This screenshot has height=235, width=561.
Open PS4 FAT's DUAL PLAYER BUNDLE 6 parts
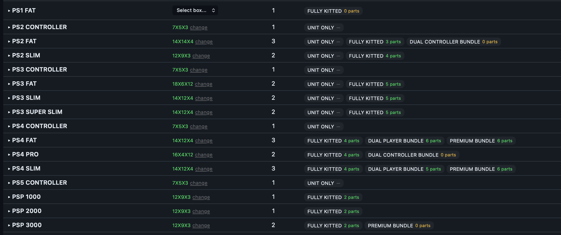(x=405, y=141)
